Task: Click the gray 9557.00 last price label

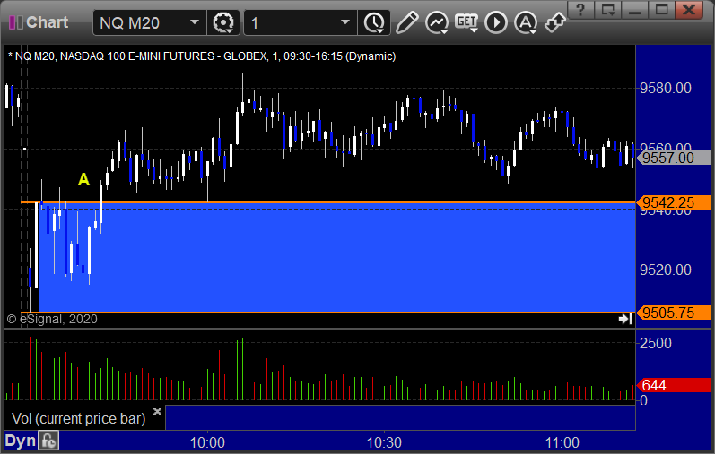Action: pyautogui.click(x=674, y=158)
